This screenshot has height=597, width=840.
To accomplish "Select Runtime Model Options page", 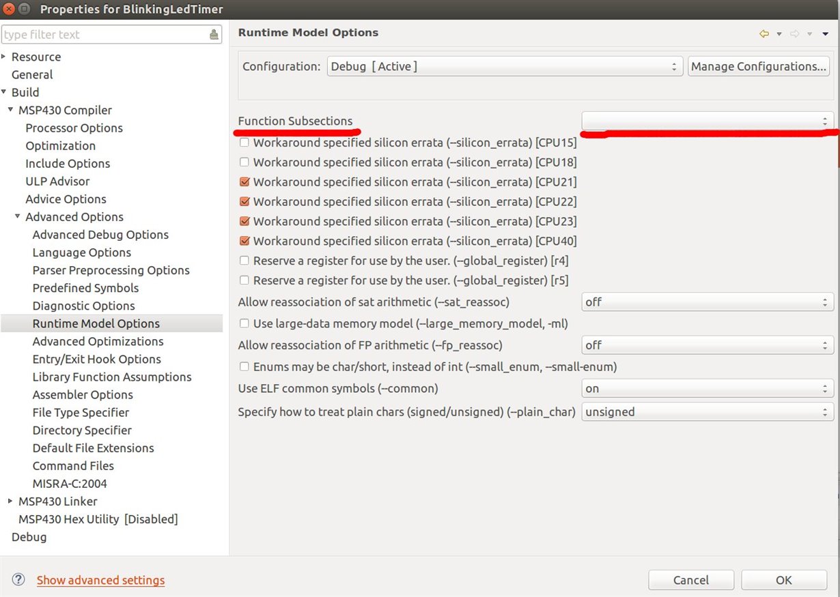I will (x=96, y=323).
